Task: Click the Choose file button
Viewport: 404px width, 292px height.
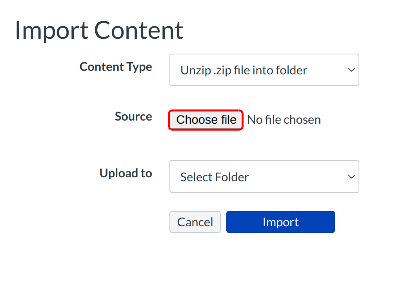Action: coord(206,120)
